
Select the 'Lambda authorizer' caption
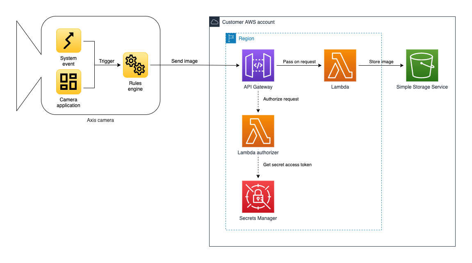[x=258, y=153]
